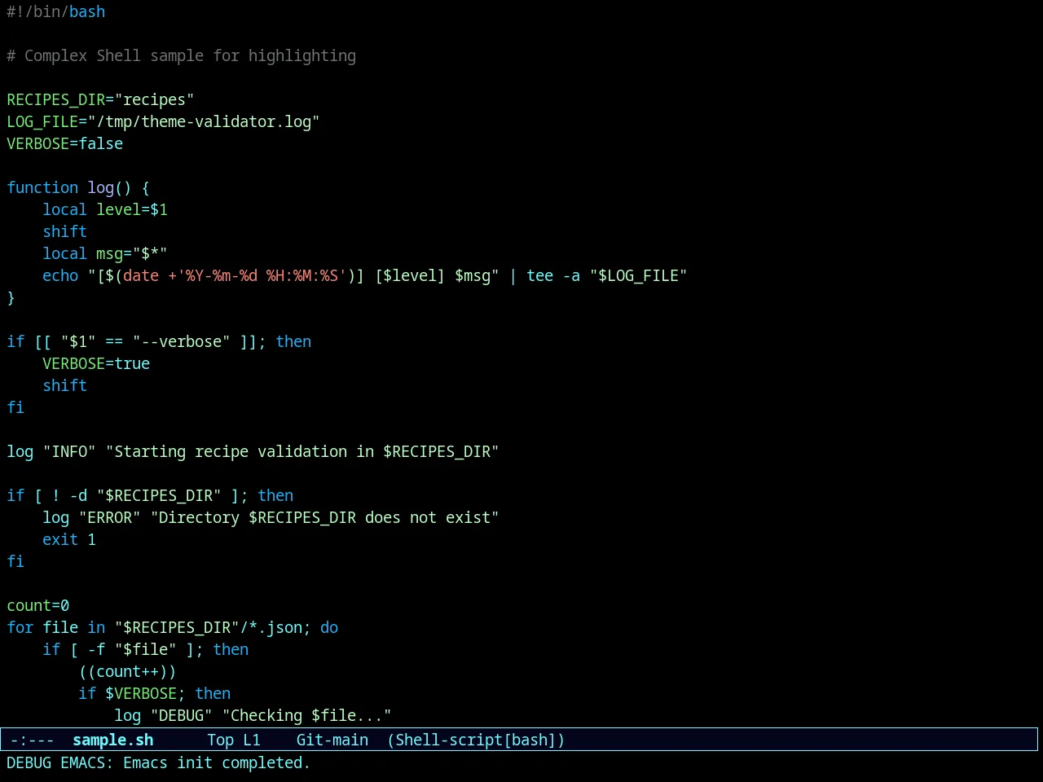Click the LOG_FILE="/tmp/theme-validator.log" line
This screenshot has height=782, width=1043.
(163, 121)
